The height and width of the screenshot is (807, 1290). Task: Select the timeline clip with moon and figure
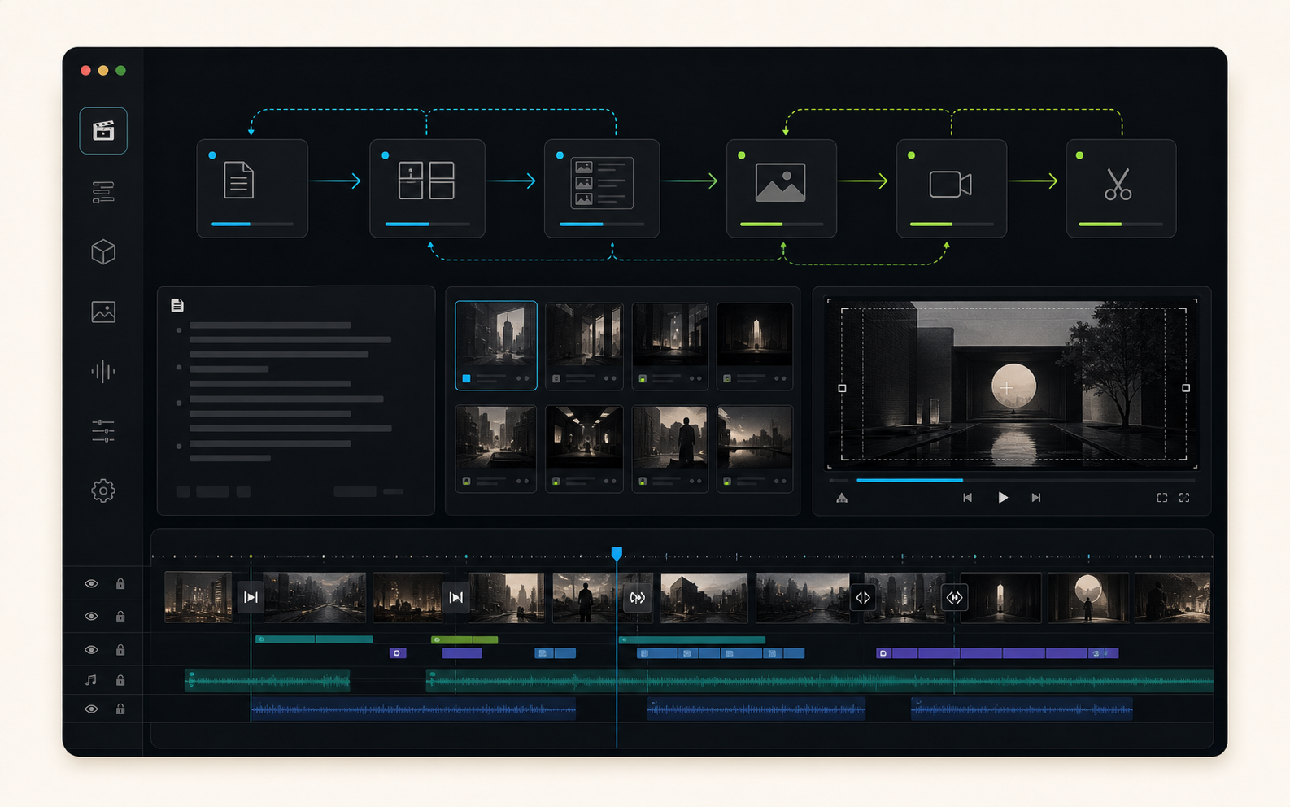tap(1088, 598)
